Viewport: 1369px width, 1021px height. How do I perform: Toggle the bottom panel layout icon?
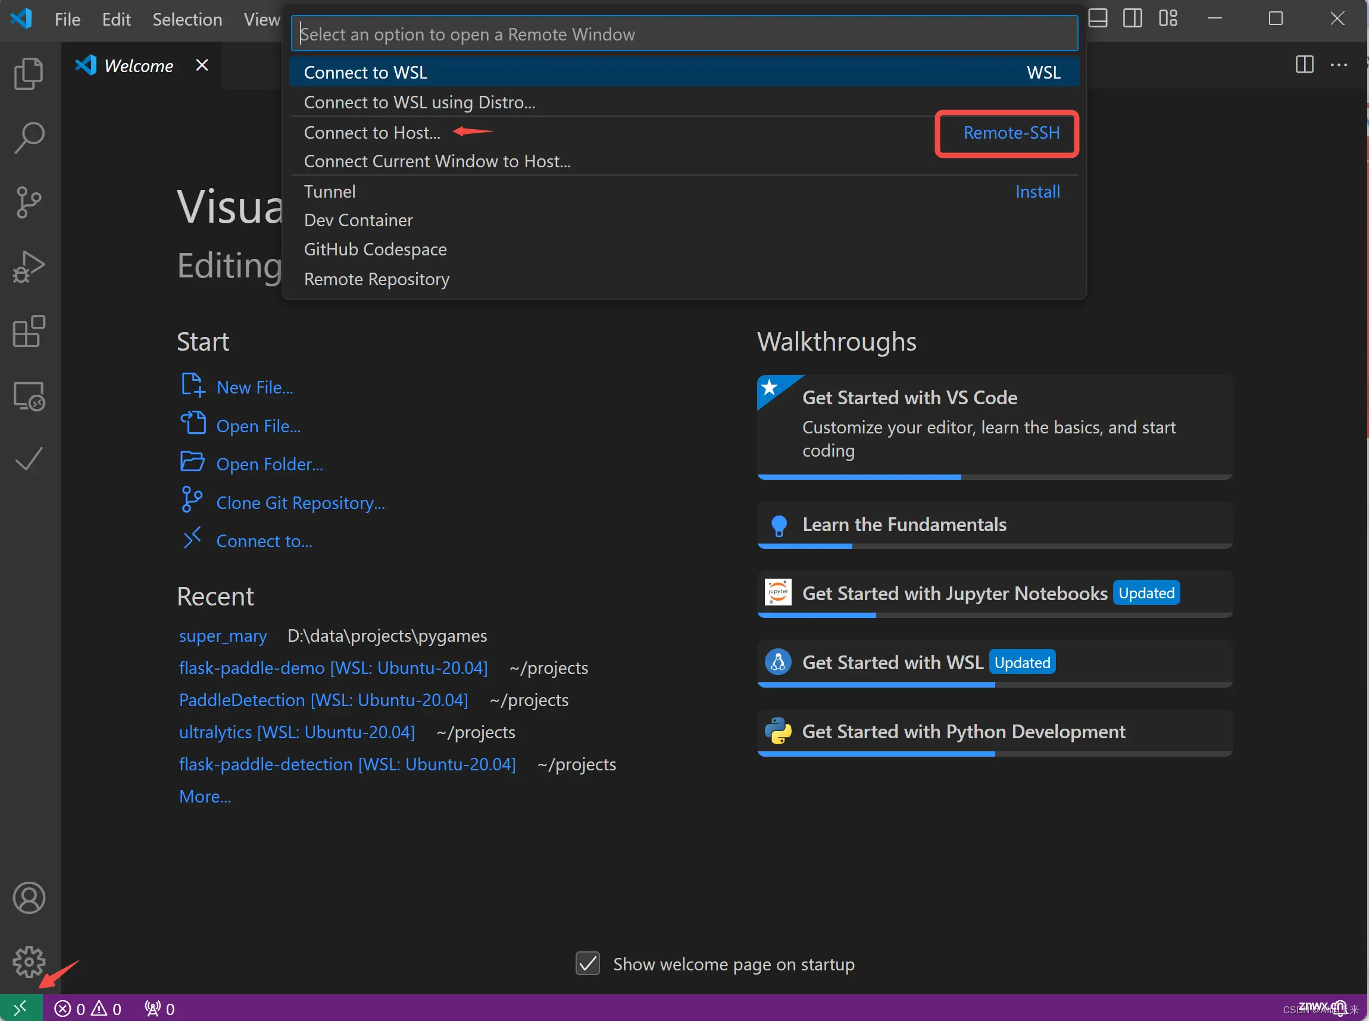(1097, 18)
